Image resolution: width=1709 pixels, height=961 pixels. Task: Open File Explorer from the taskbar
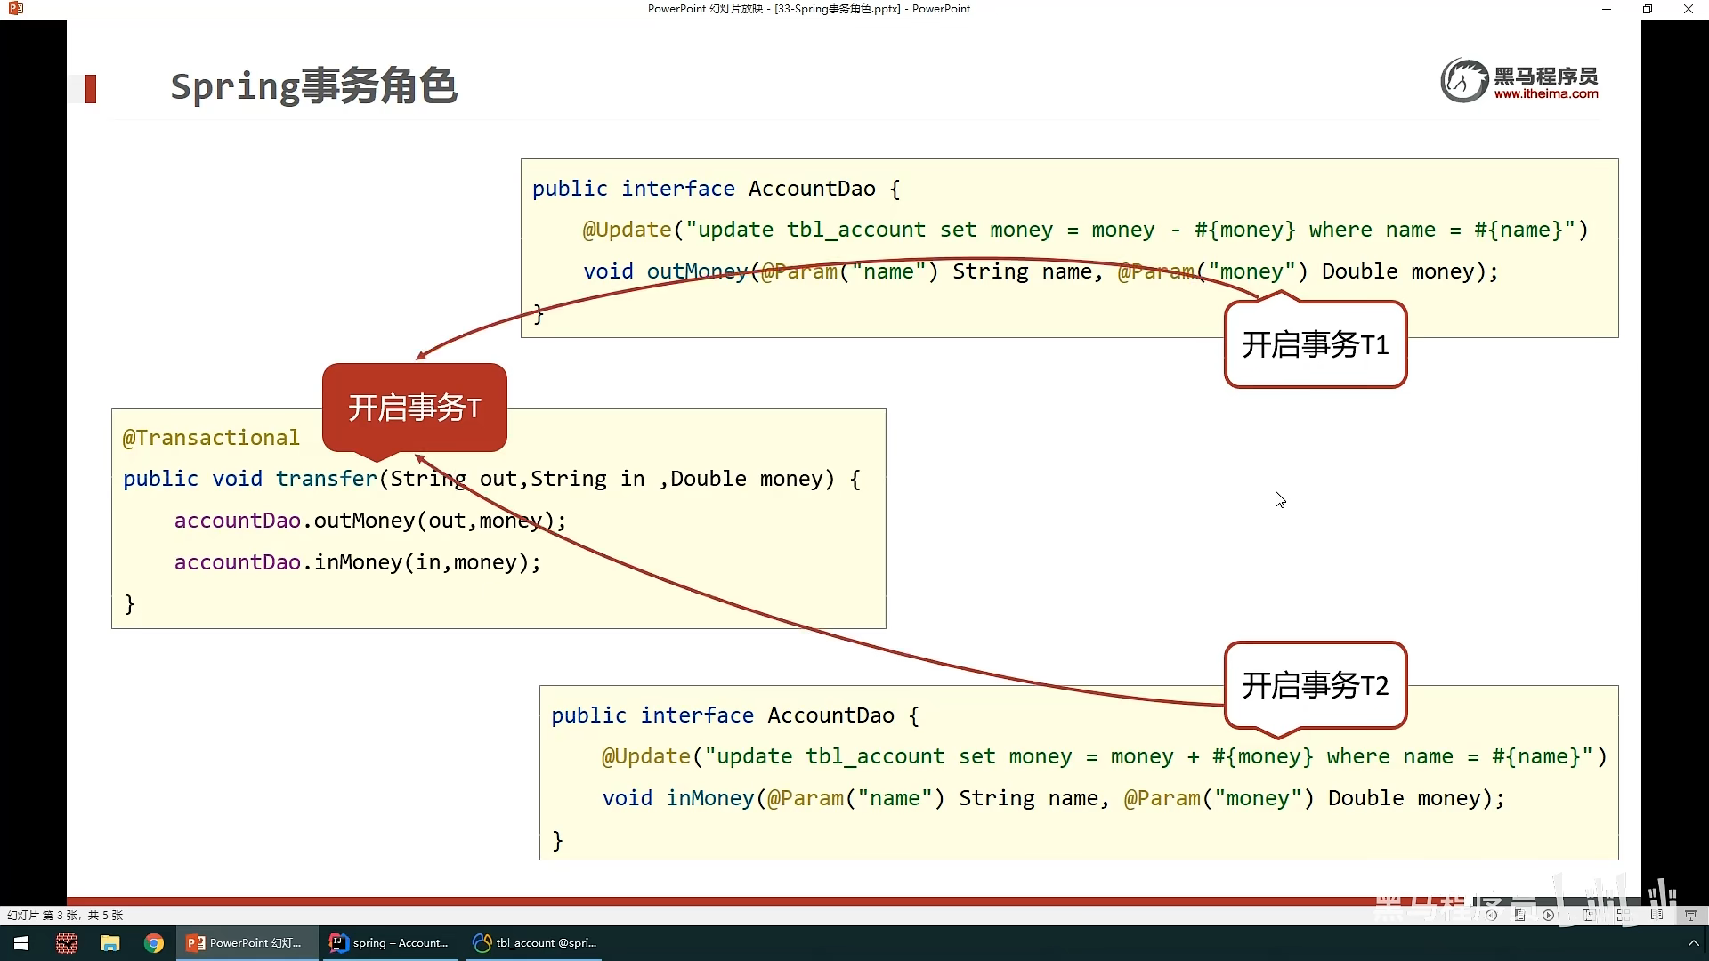pos(109,943)
